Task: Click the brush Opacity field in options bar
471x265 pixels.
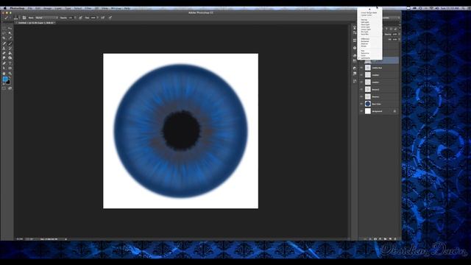Action: [x=71, y=18]
